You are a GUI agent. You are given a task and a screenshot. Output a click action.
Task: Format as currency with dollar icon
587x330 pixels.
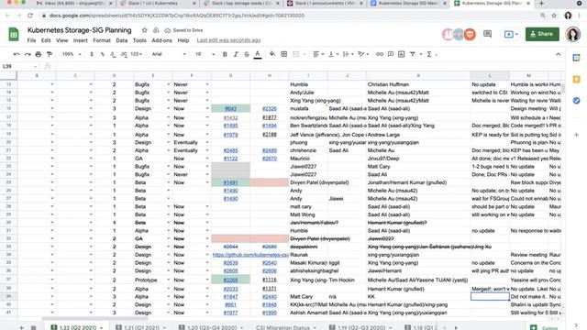pyautogui.click(x=92, y=54)
